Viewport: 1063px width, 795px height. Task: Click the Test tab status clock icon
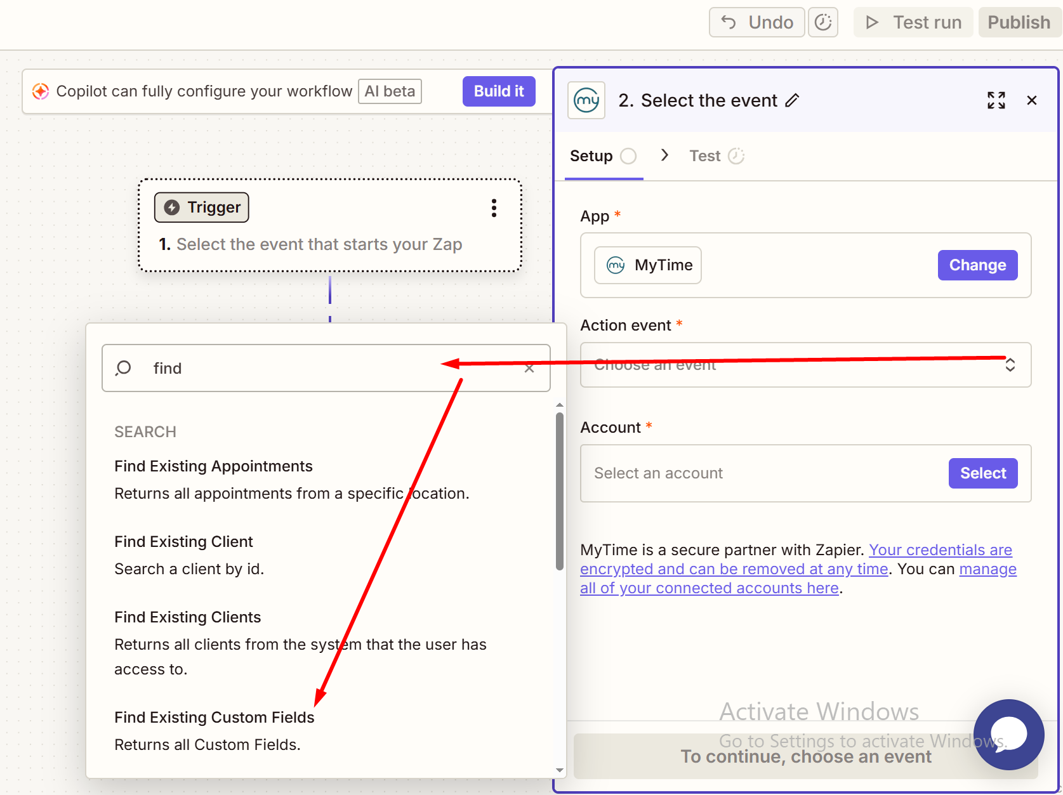[736, 156]
